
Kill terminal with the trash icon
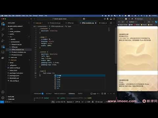point(105,94)
